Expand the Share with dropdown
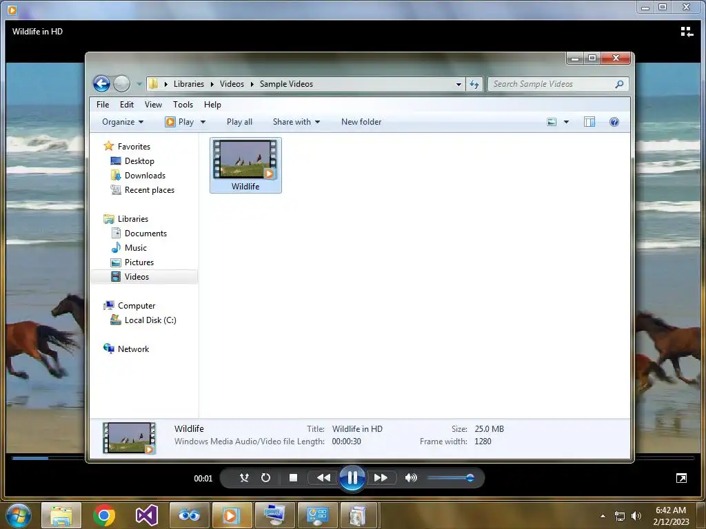 point(296,122)
